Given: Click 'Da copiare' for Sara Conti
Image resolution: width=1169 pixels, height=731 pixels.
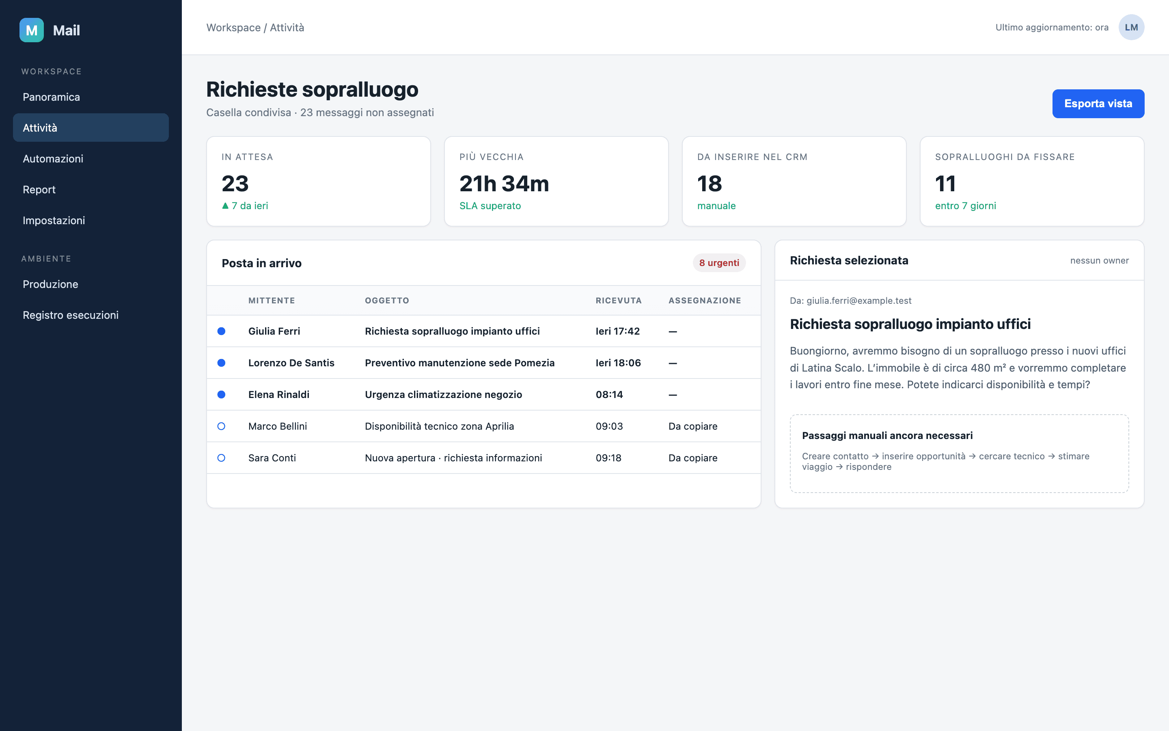Looking at the screenshot, I should [693, 458].
